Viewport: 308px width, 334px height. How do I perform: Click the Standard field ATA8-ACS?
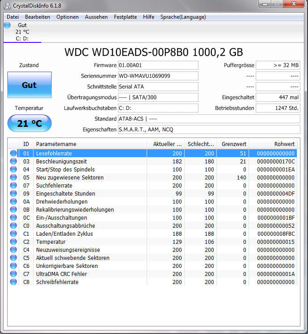209,119
